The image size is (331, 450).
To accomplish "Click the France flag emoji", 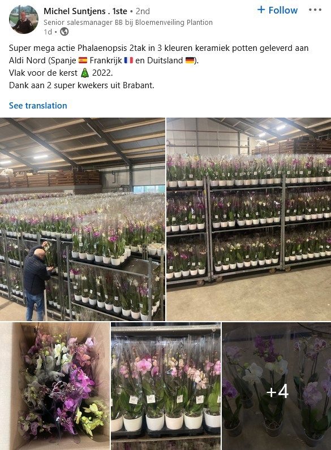I will 128,60.
